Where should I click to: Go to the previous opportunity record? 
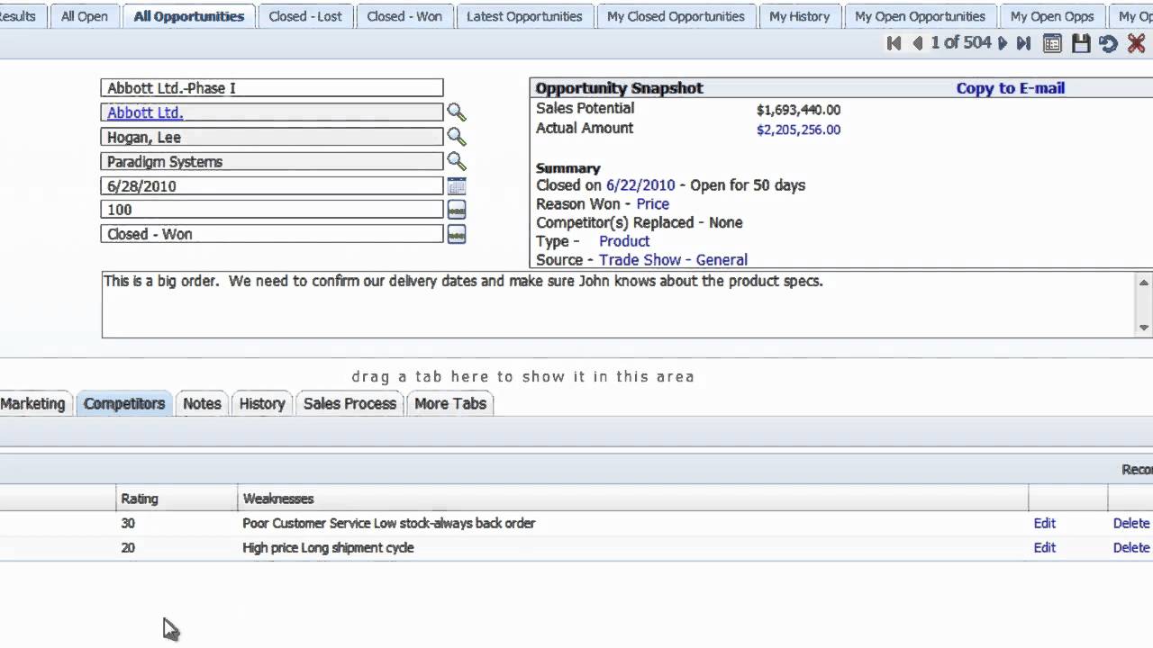(918, 43)
